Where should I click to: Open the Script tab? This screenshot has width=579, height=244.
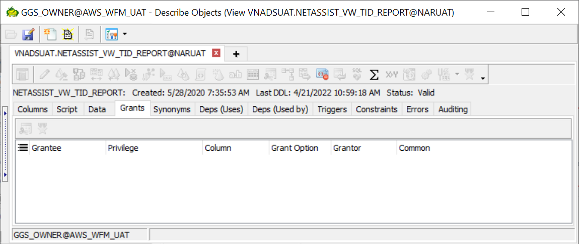click(67, 109)
